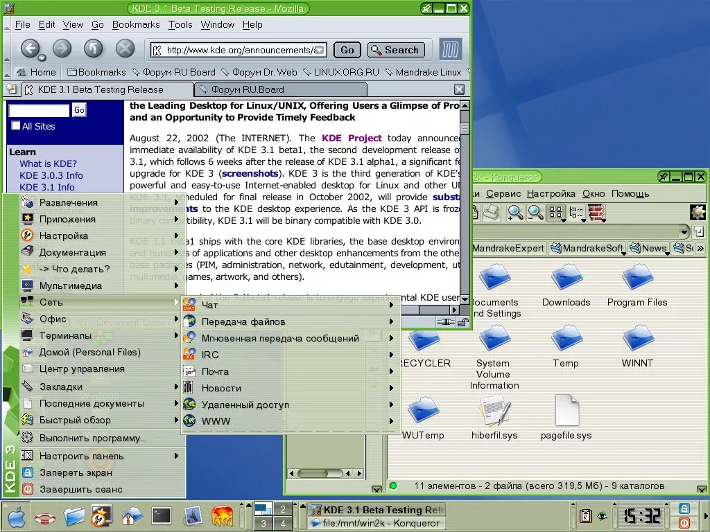Launch the terminal icon in panel
Screen dimensions: 710x532
pos(161,515)
